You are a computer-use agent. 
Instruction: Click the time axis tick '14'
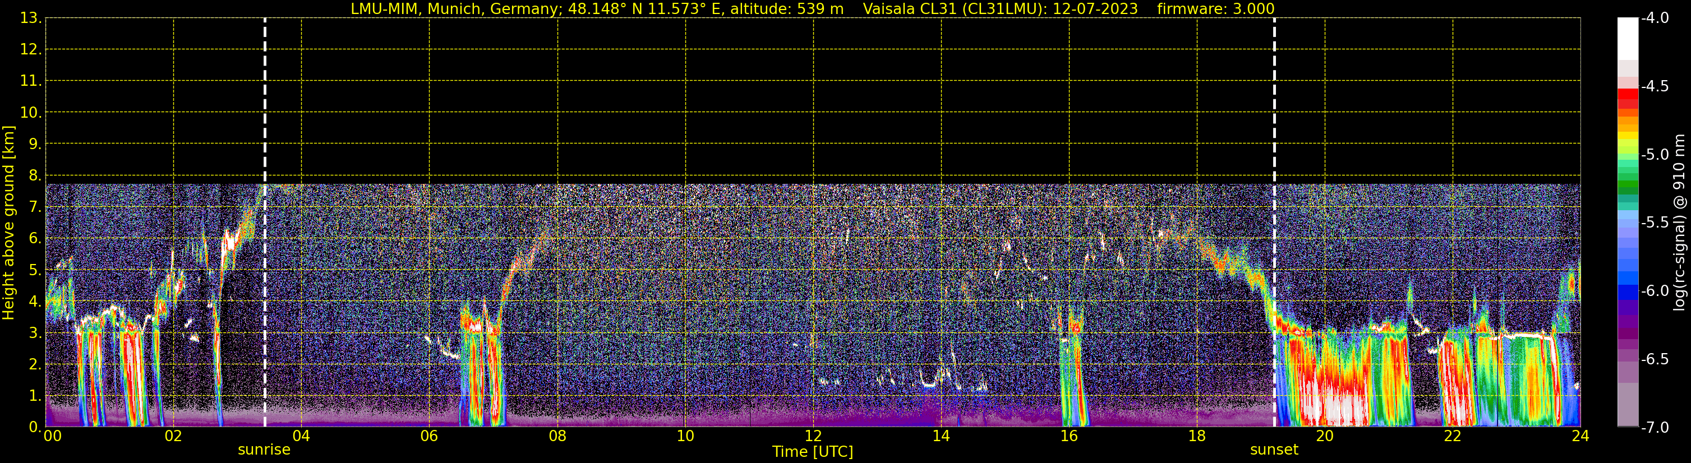coord(941,437)
